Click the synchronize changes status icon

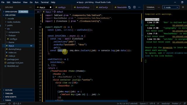[x=10, y=104]
